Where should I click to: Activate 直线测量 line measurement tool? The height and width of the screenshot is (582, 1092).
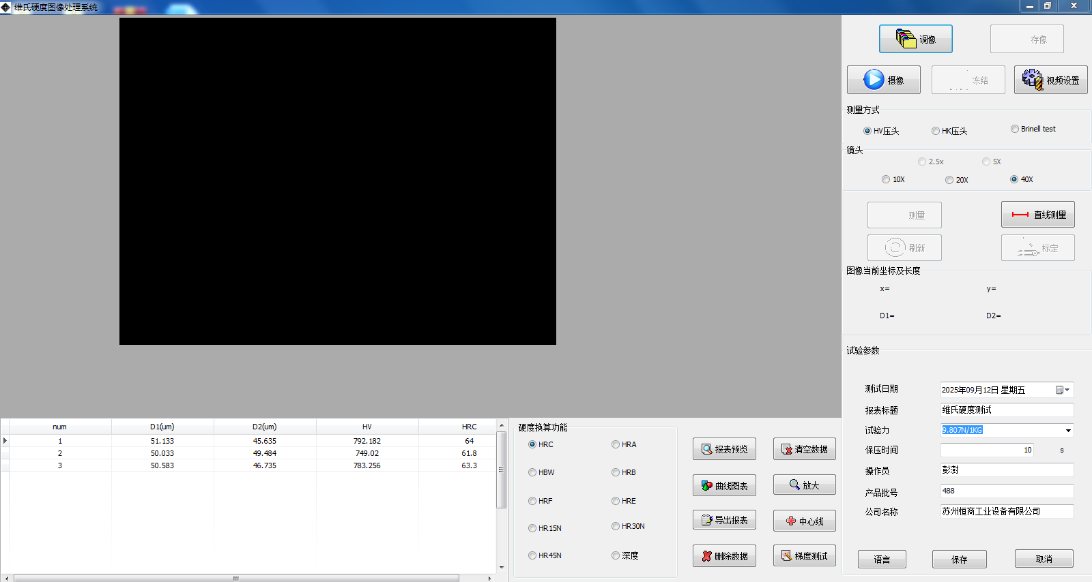1037,215
